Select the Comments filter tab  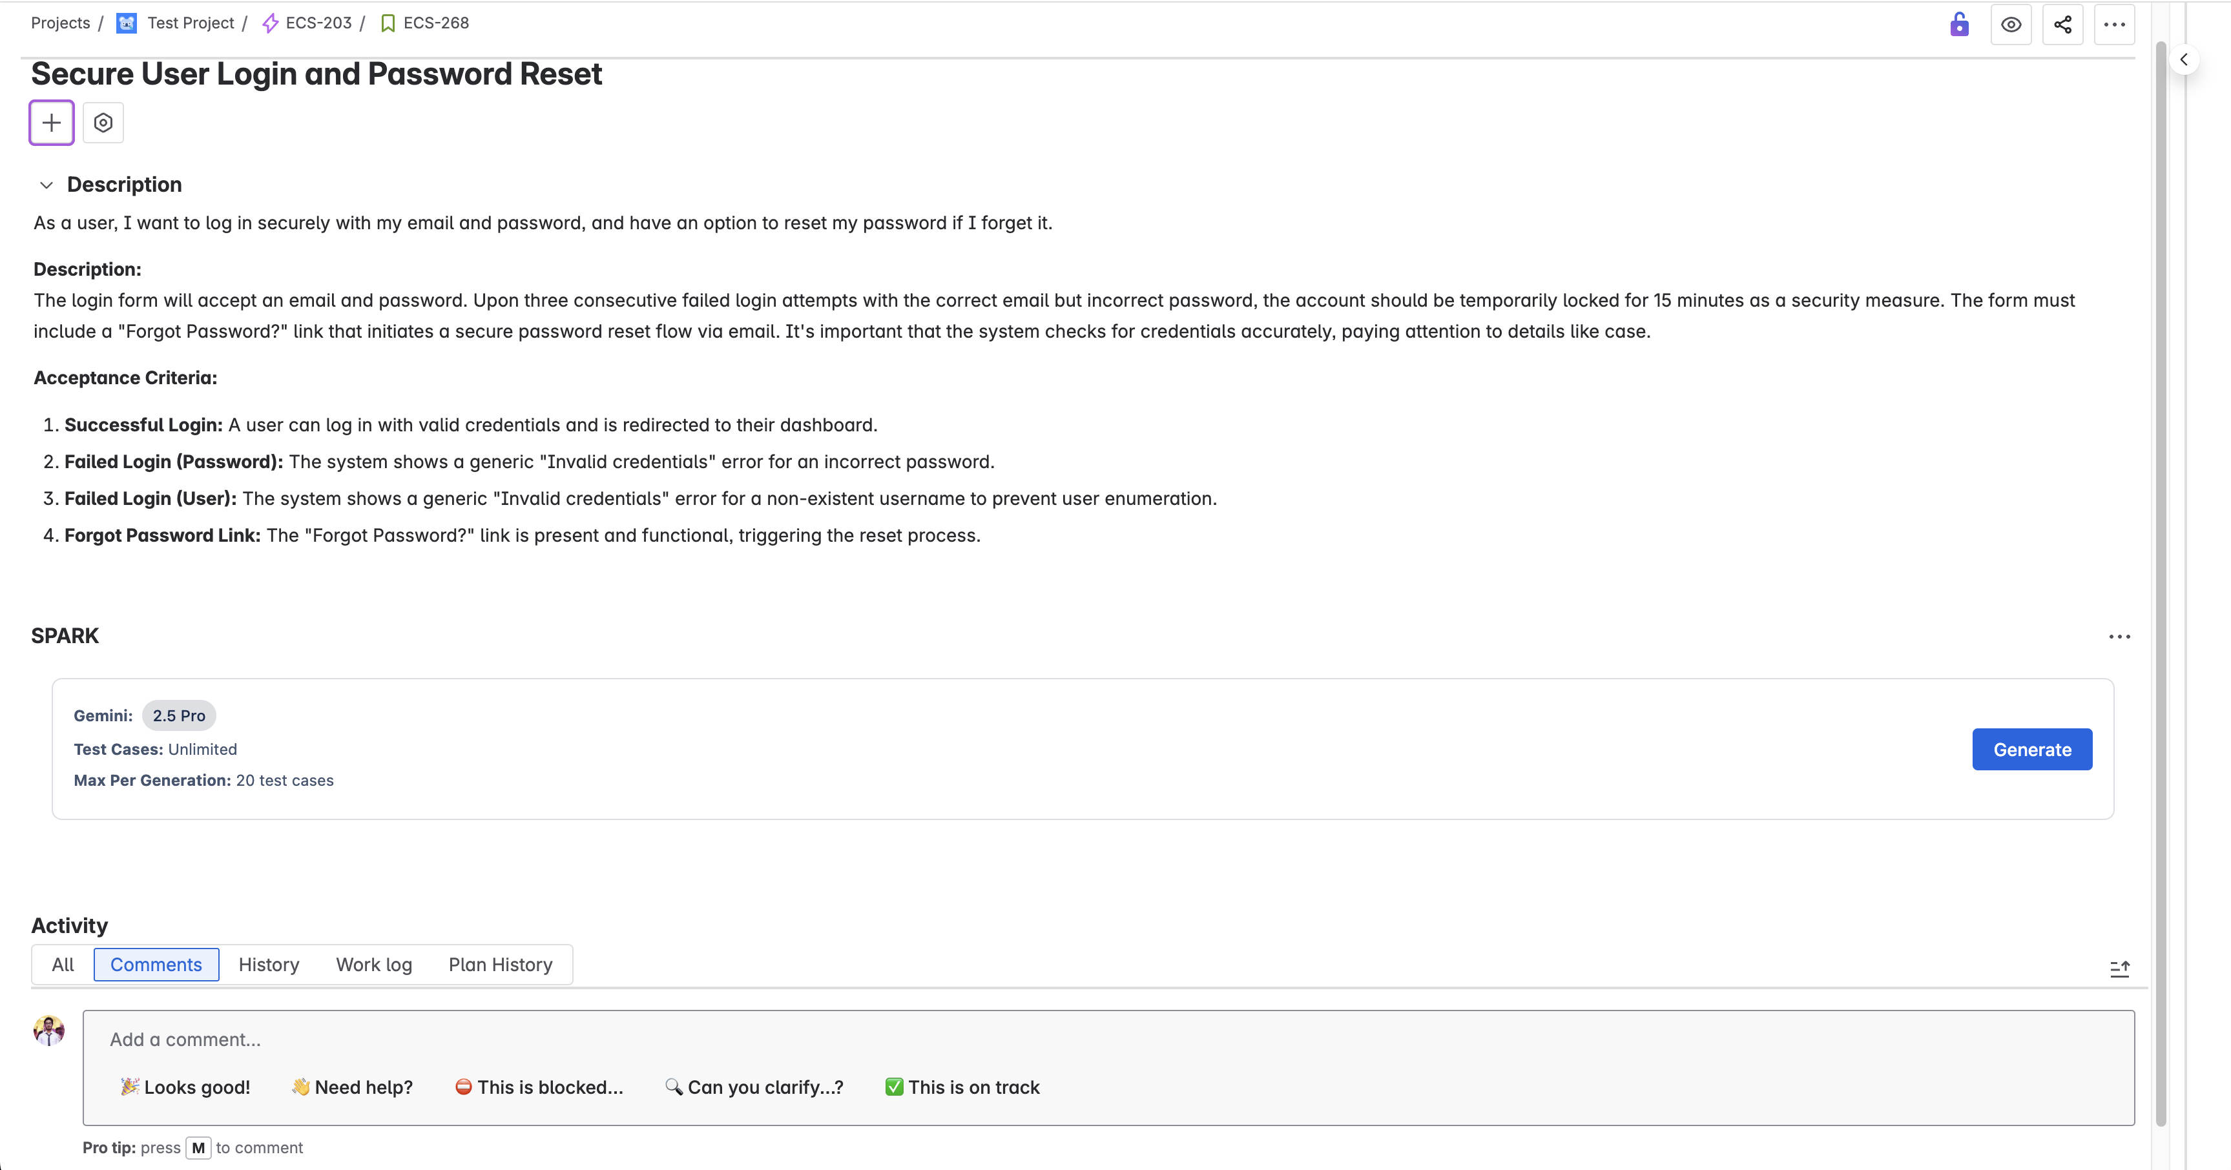(x=156, y=964)
